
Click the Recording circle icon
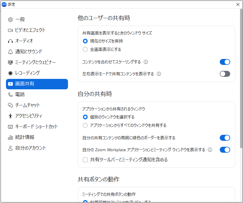click(10, 73)
